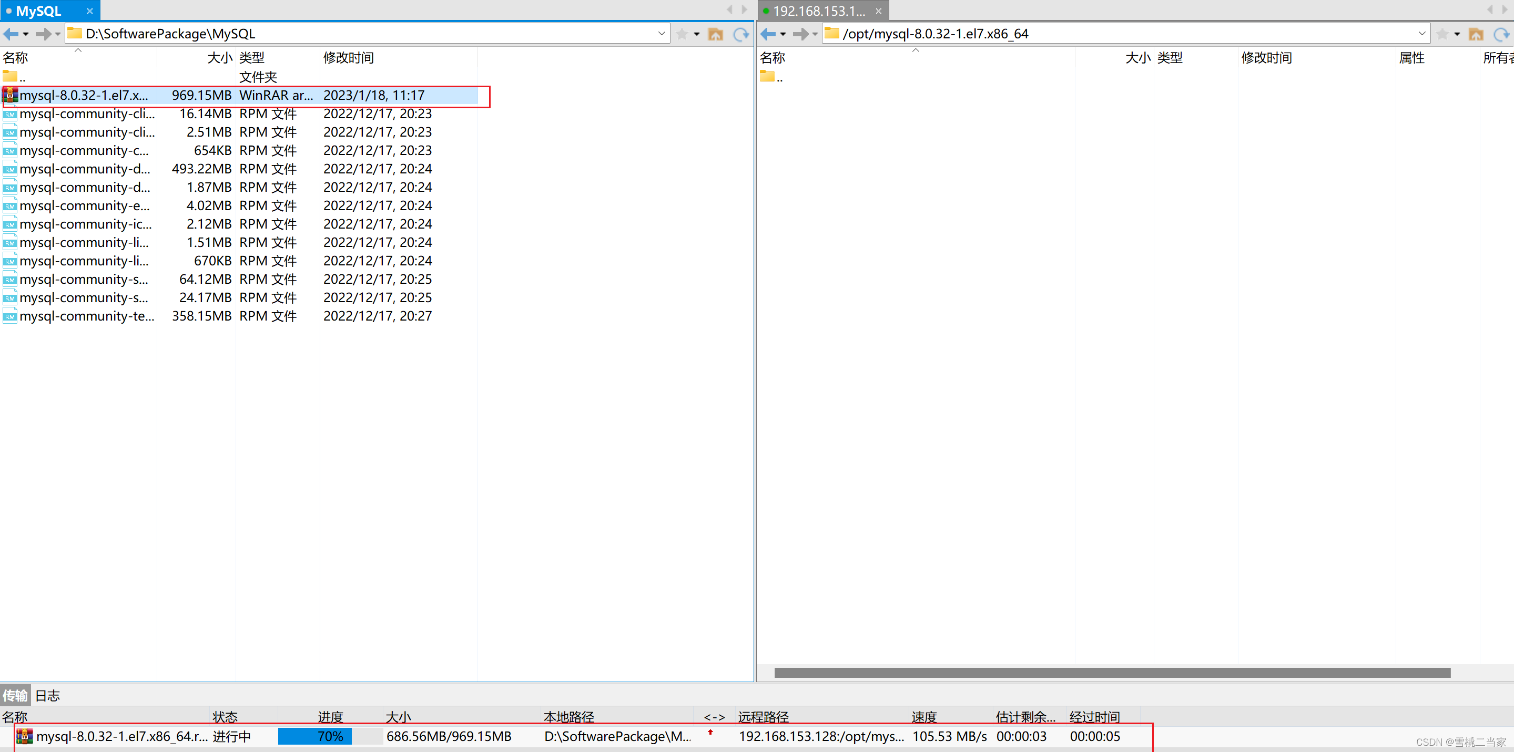Viewport: 1514px width, 752px height.
Task: Go forward in local MySQL pane
Action: [43, 34]
